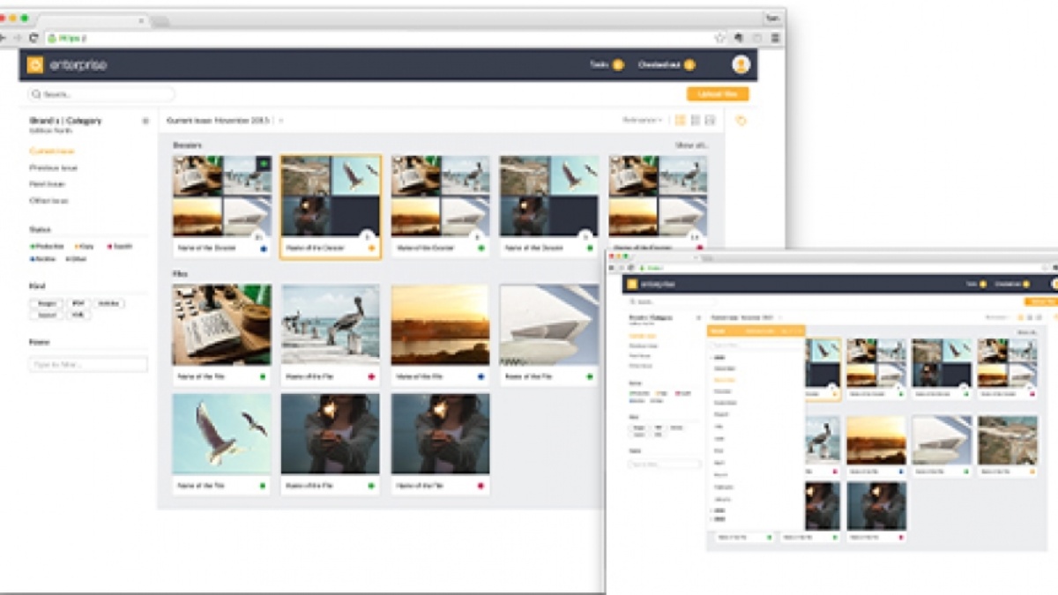Viewport: 1058px width, 595px height.
Task: Open the user avatar profile icon
Action: 741,64
